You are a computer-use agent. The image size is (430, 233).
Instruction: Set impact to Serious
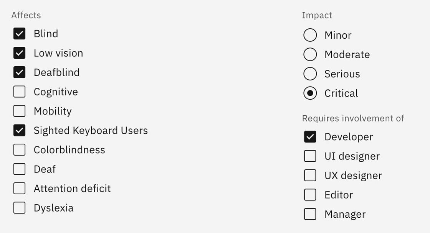click(x=310, y=74)
